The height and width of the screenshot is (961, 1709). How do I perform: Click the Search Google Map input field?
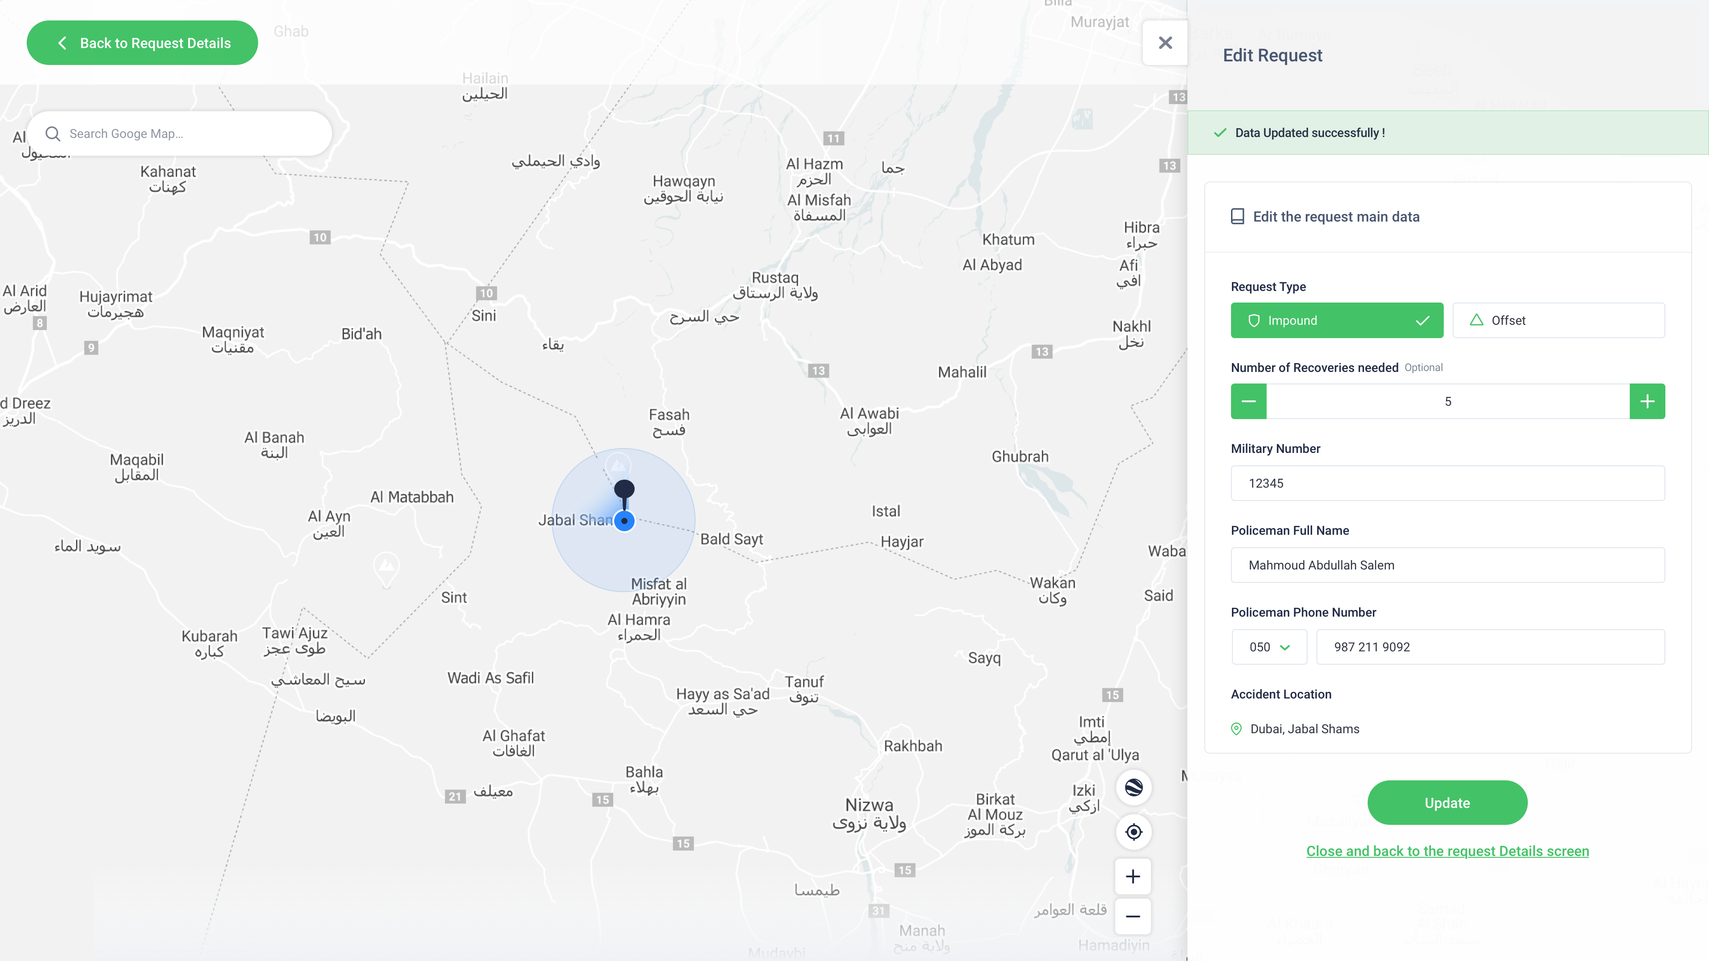(180, 134)
